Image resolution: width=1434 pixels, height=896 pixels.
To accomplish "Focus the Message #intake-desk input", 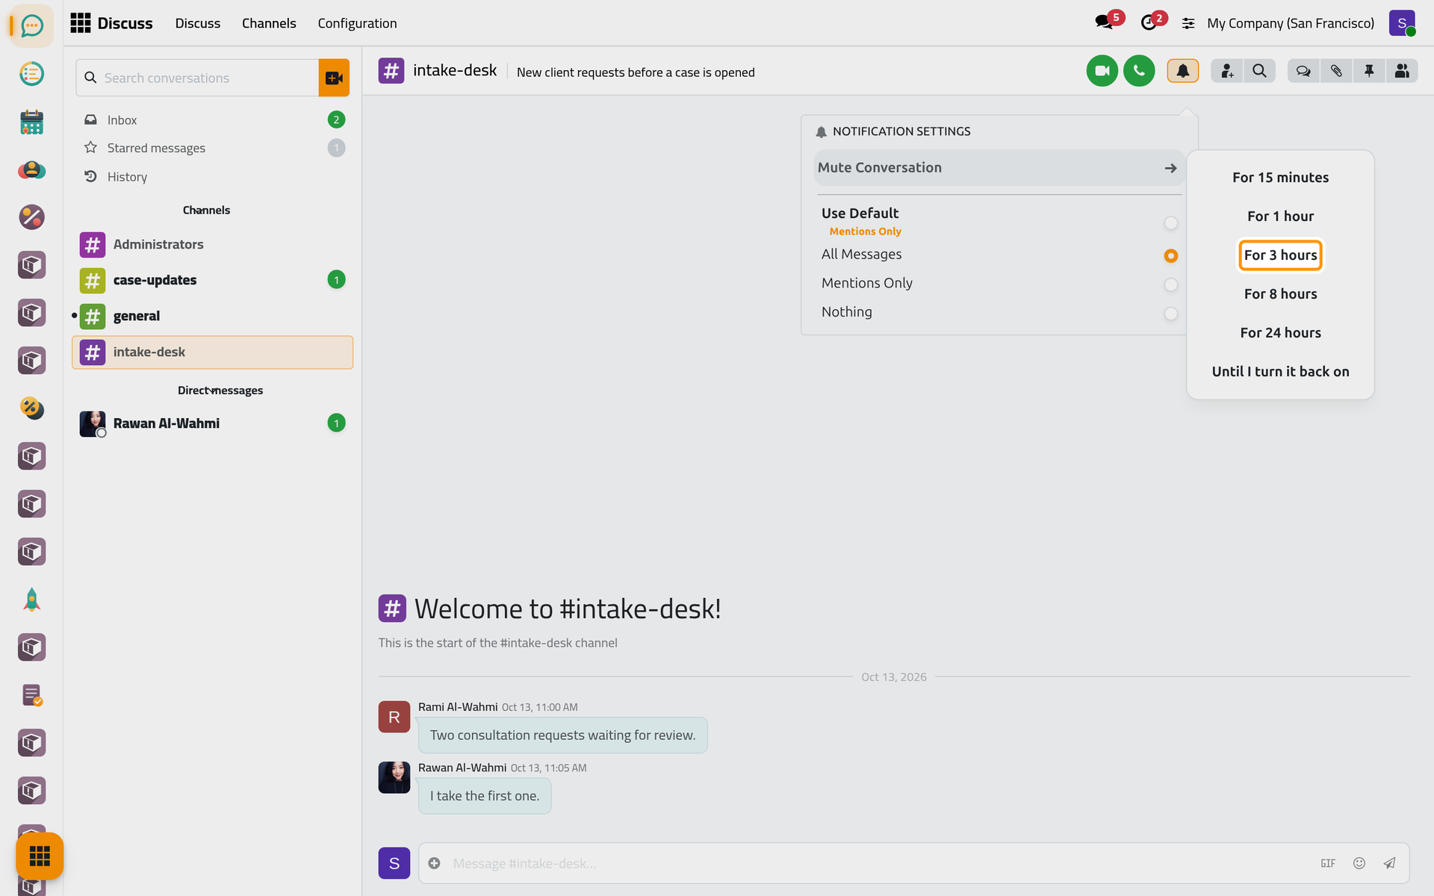I will tap(881, 863).
